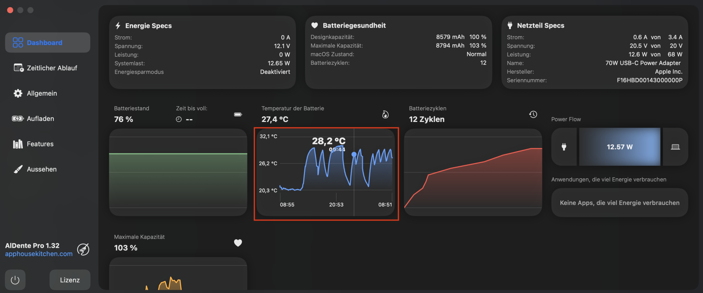Open the Lizenz button
Screen dimensions: 703x293
(x=70, y=280)
